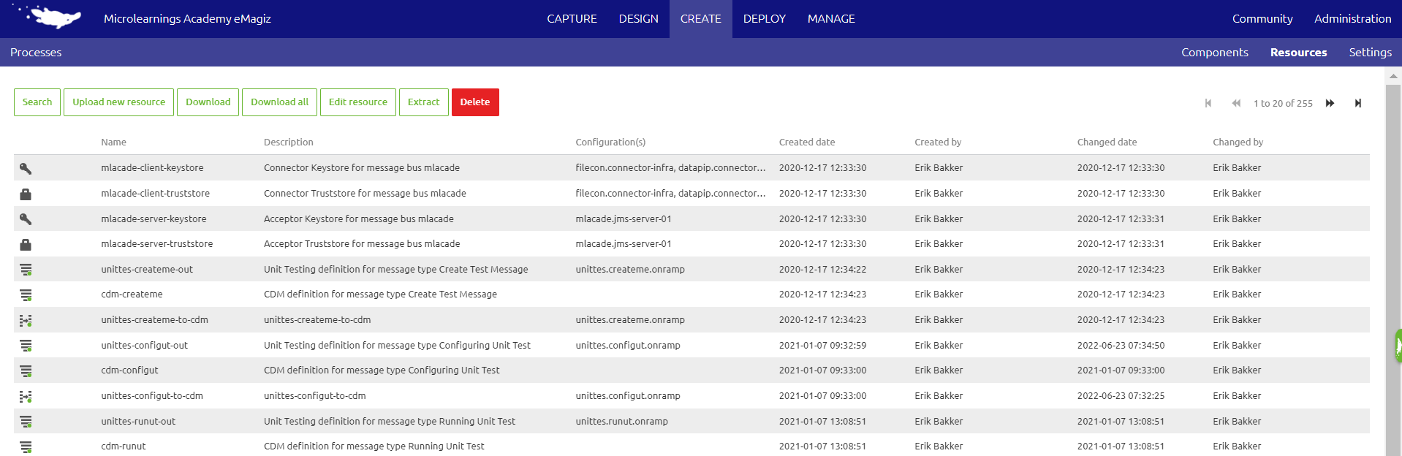Click the Download button
The width and height of the screenshot is (1402, 456).
click(208, 102)
